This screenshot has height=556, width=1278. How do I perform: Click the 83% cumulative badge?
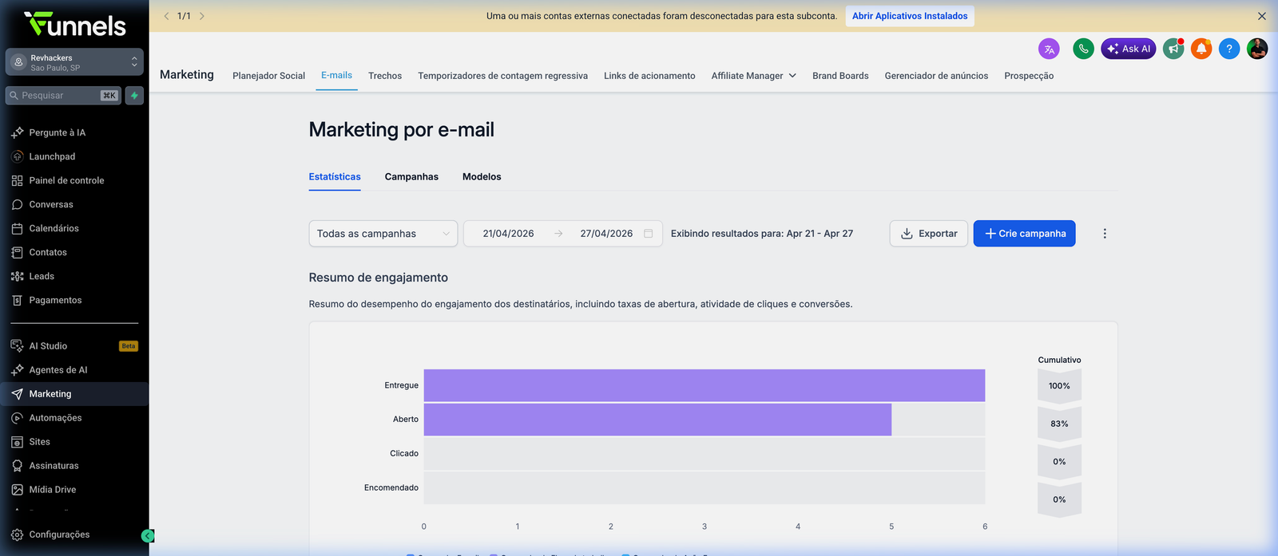click(x=1059, y=424)
